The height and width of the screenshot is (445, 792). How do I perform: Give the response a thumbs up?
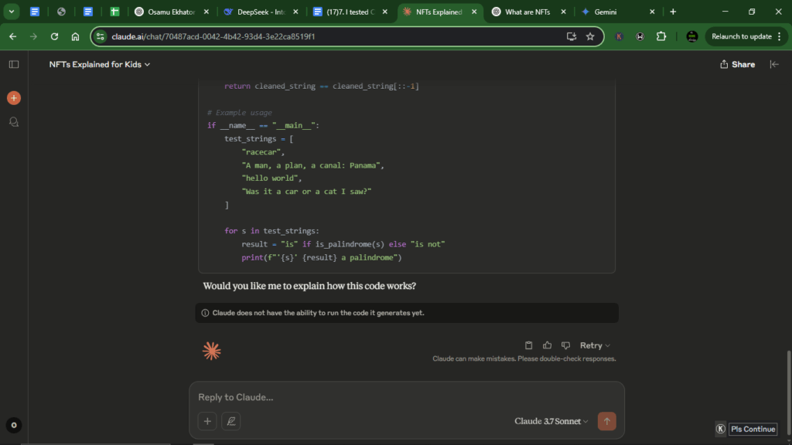(548, 345)
